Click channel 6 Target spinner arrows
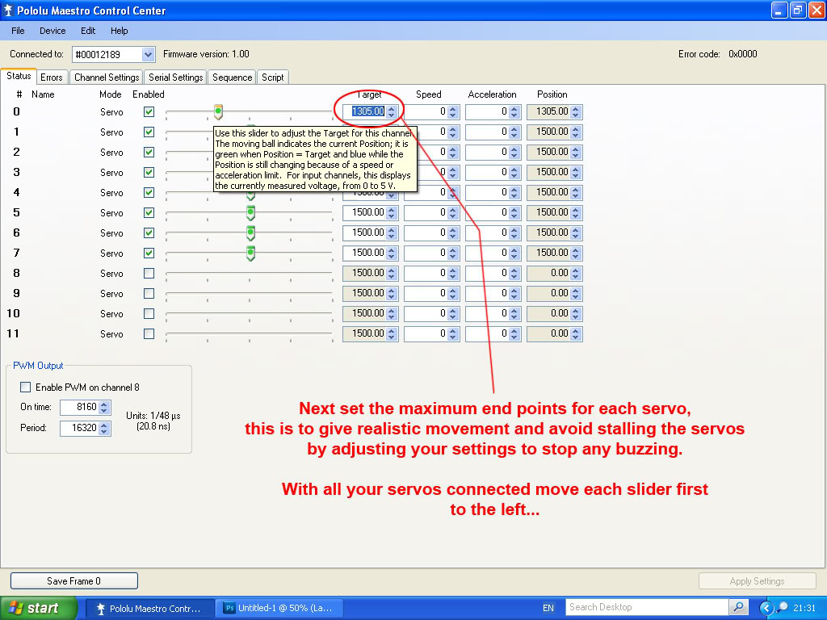Screen dimensions: 827x620 tap(392, 233)
